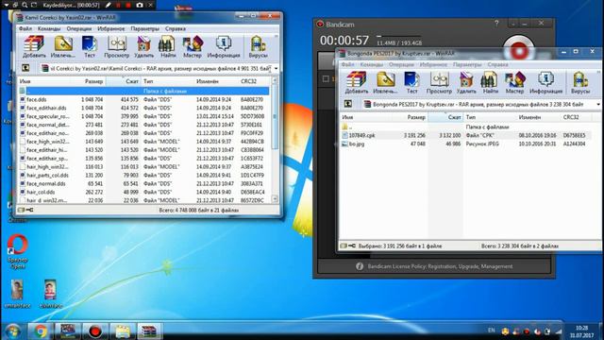Screen dimensions: 604x340
Task: Click Извлечь icon in Kamil Corekci WinRAR window
Action: click(63, 46)
